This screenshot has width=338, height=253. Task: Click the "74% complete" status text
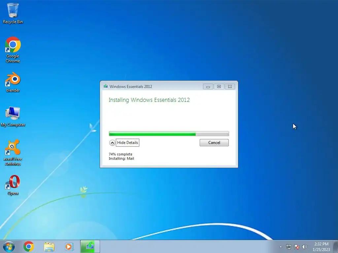pyautogui.click(x=120, y=154)
